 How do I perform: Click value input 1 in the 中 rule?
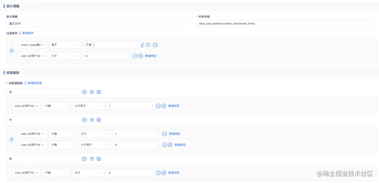(135, 134)
